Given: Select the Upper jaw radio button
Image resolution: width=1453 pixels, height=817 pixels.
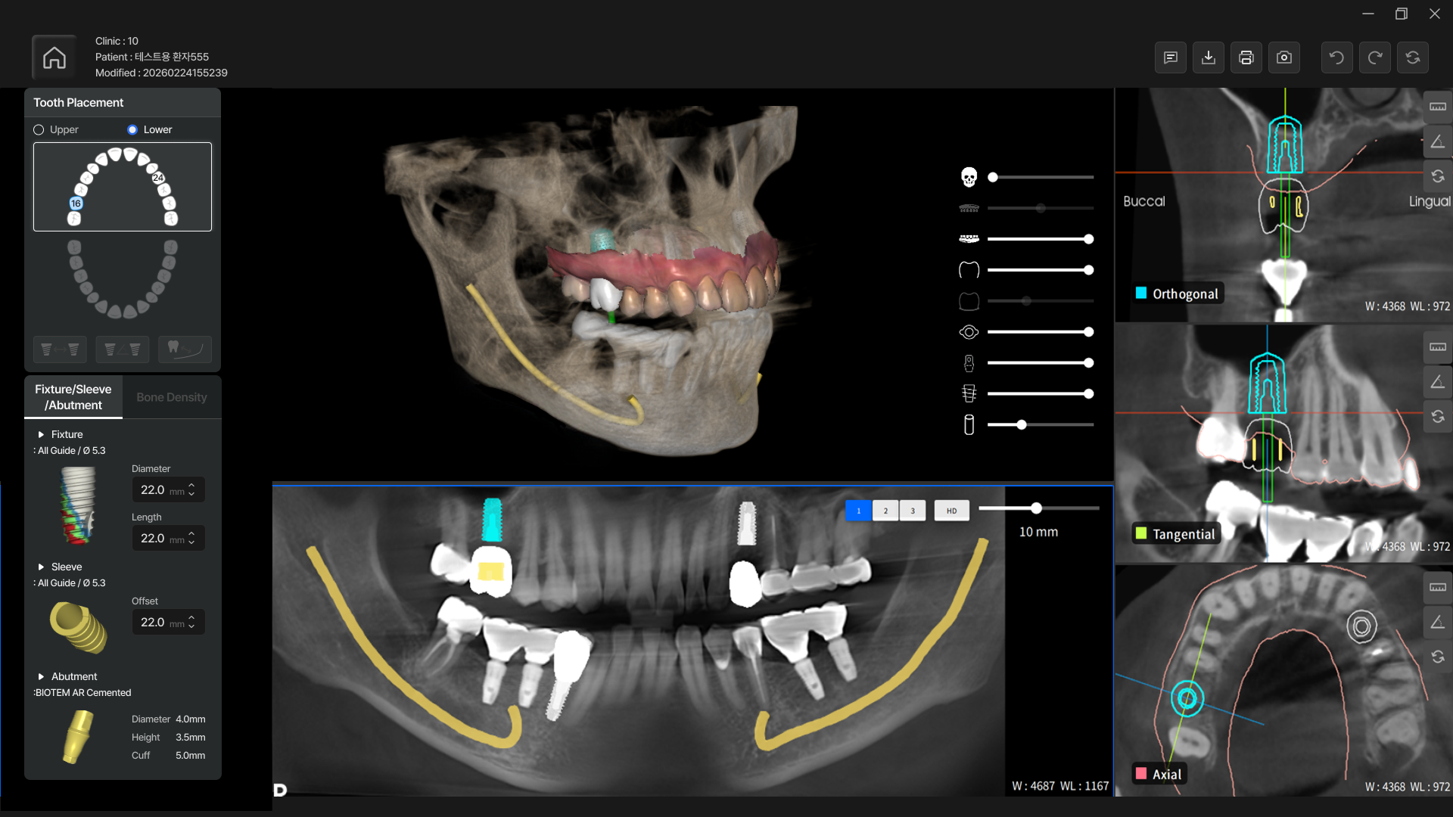Looking at the screenshot, I should click(39, 130).
